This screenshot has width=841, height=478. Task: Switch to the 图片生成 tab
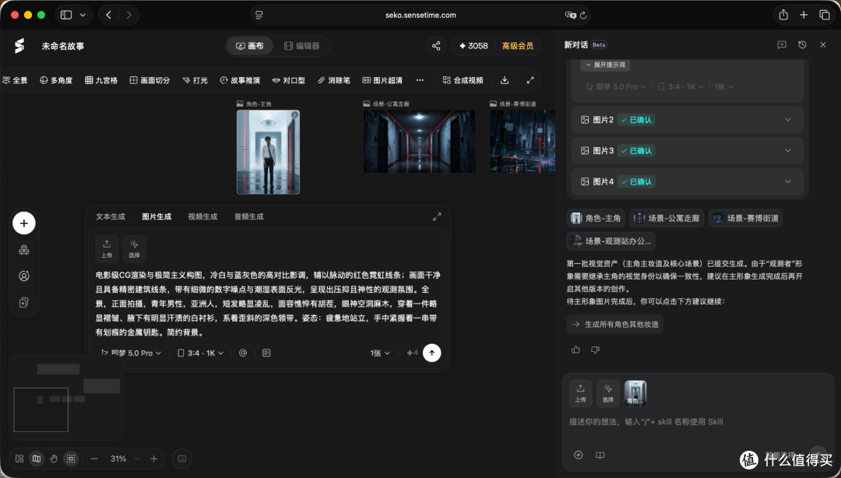point(157,216)
